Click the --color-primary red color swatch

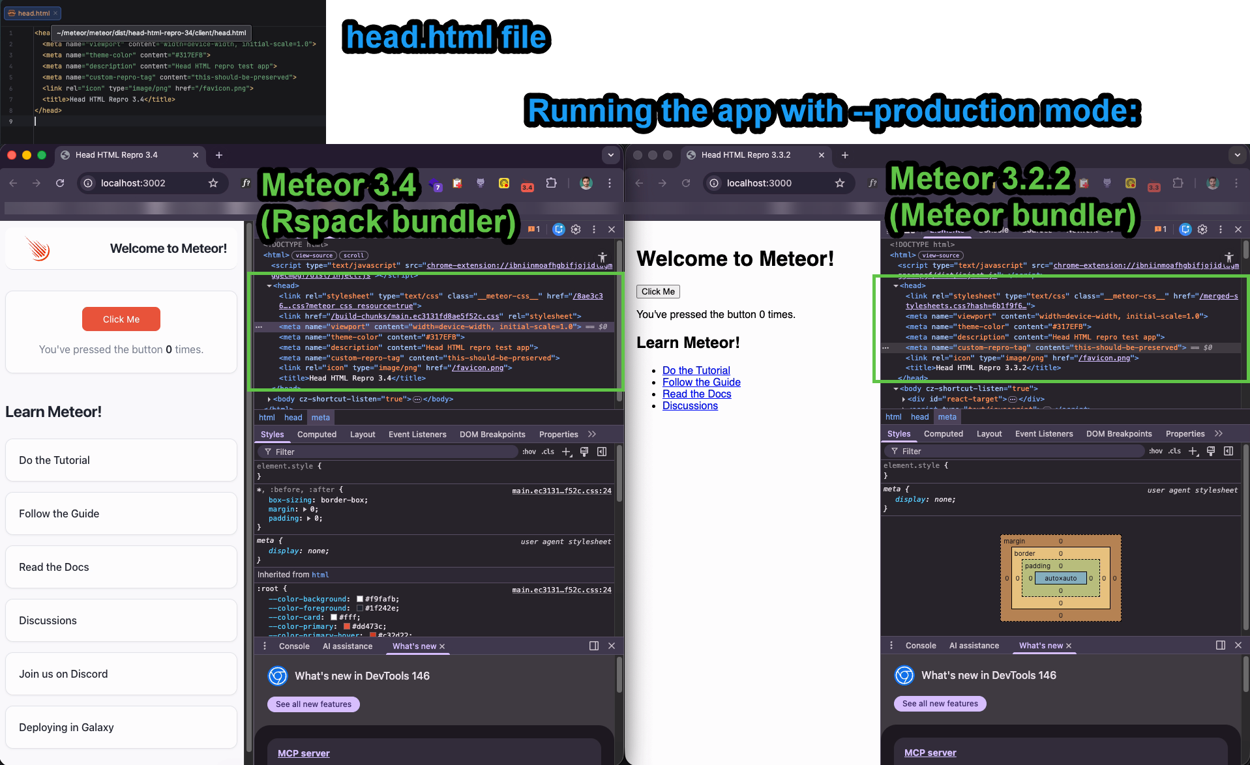[347, 626]
